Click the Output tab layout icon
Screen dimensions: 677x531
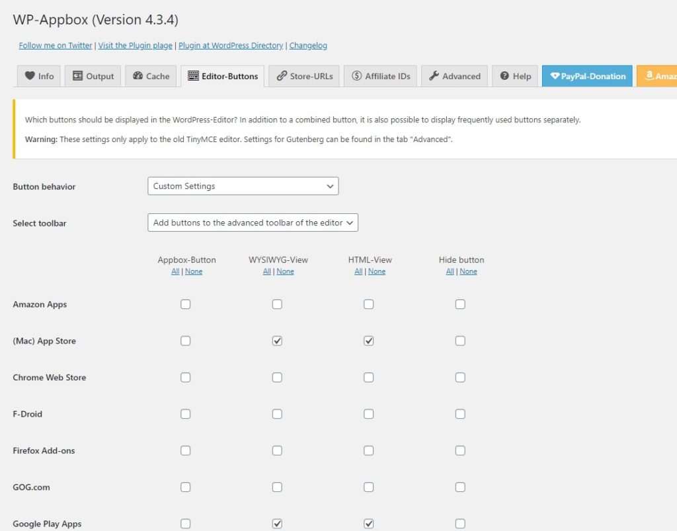click(77, 76)
